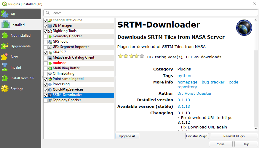The width and height of the screenshot is (259, 148).
Task: Click the GRASS 7 plugin icon
Action: click(x=50, y=52)
